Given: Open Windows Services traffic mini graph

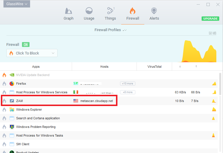Looking at the screenshot, I should (214, 92).
